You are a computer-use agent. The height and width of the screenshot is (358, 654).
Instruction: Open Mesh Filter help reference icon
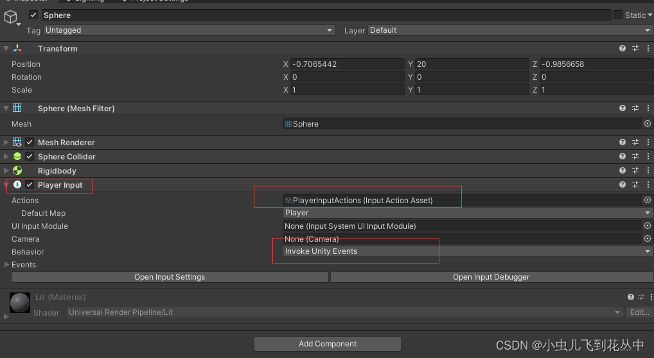pos(623,108)
